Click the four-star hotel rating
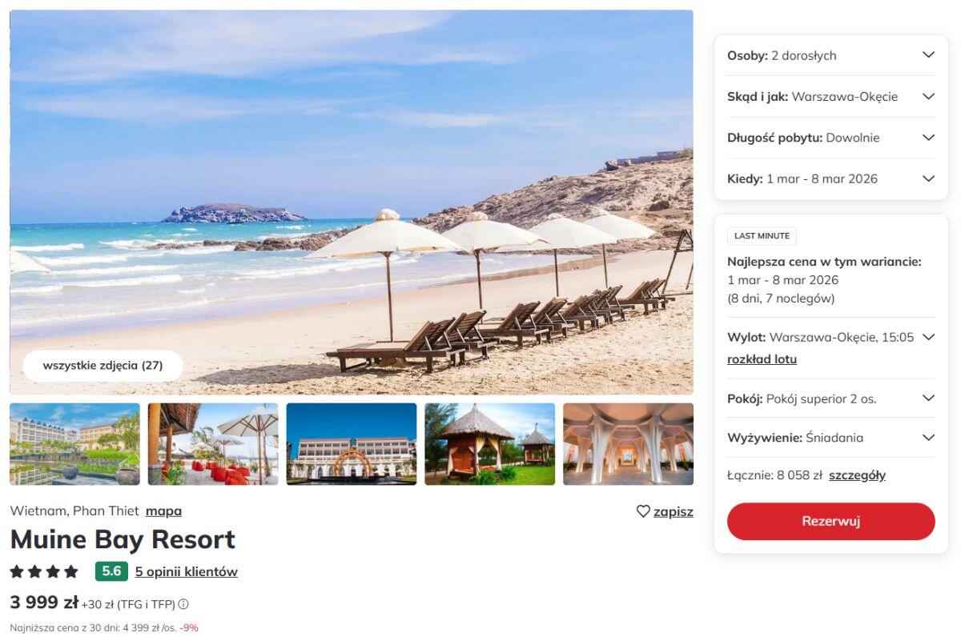The image size is (961, 637). click(44, 571)
